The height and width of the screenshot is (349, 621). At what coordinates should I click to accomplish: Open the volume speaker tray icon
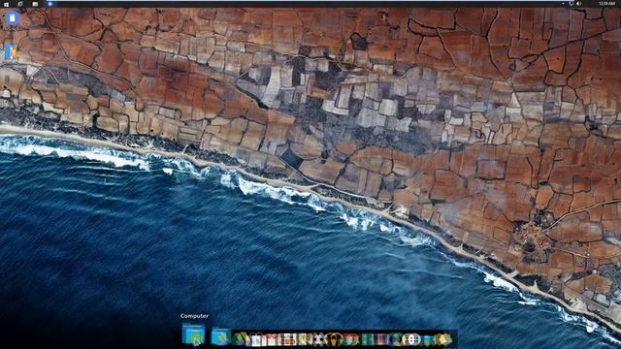pyautogui.click(x=579, y=4)
